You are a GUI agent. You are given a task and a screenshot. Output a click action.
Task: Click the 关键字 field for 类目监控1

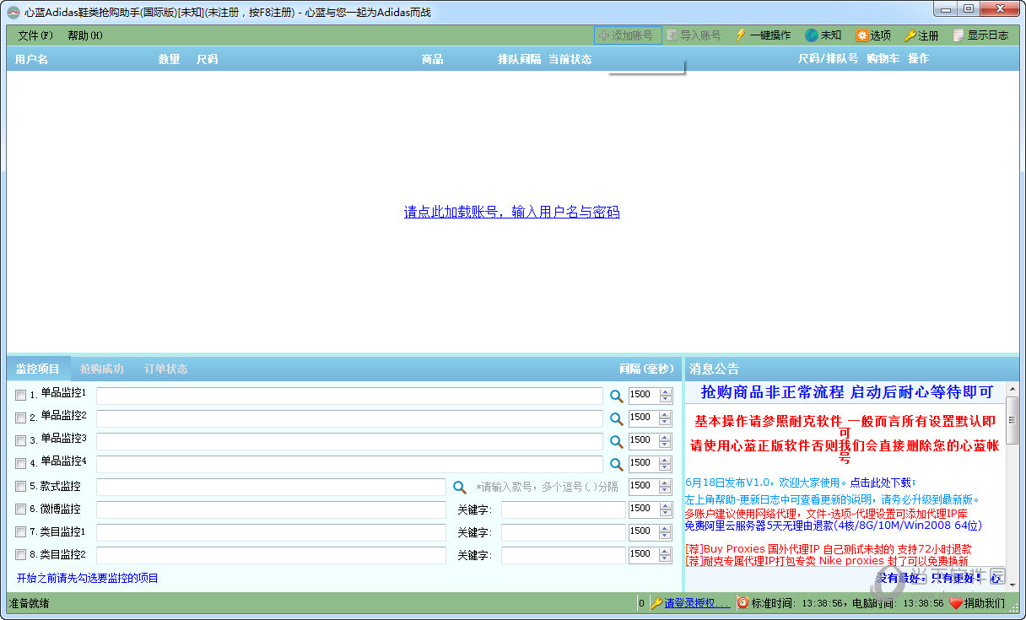tap(564, 532)
